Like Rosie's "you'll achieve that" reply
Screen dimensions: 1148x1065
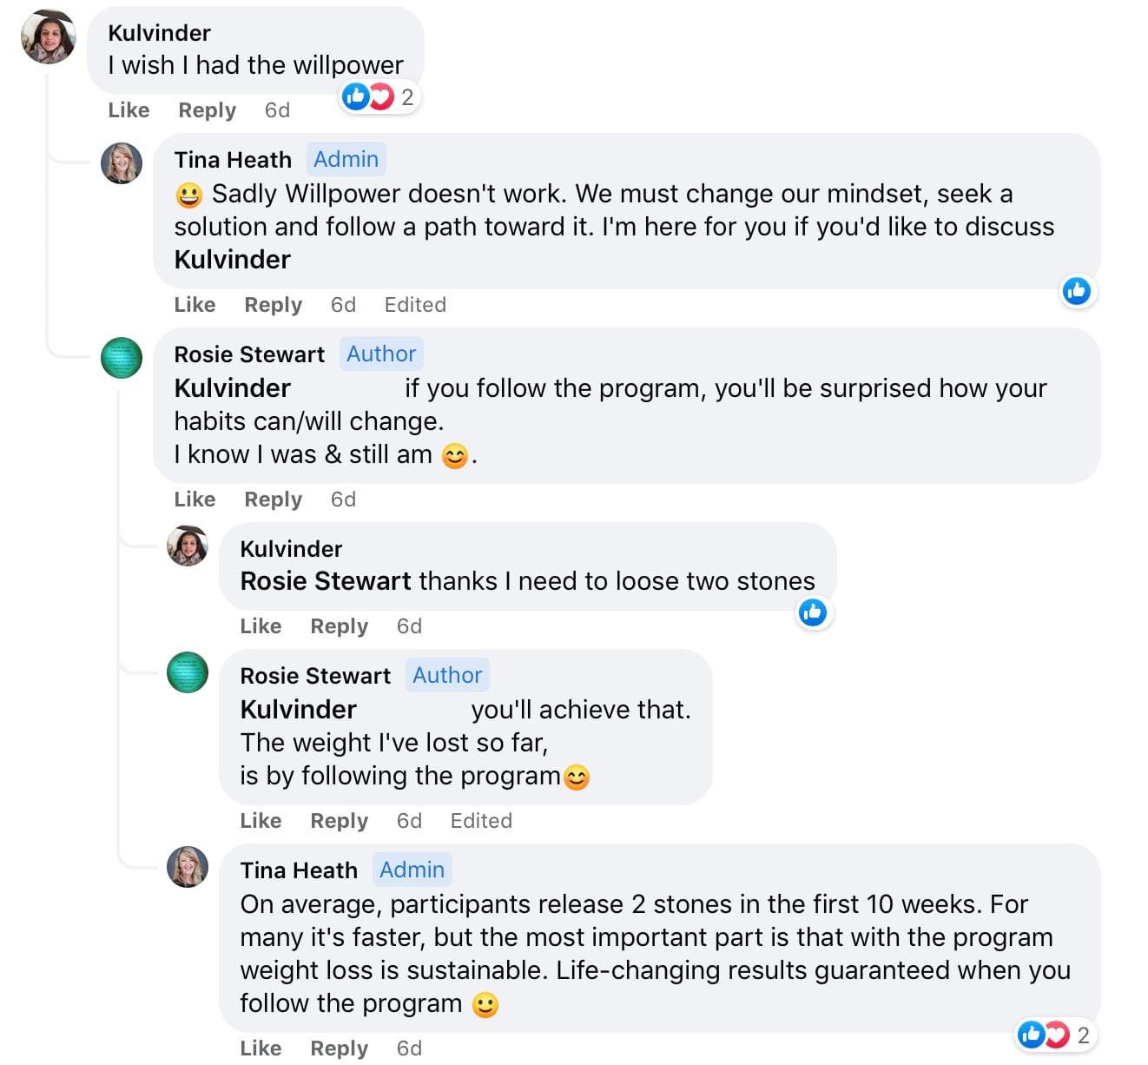tap(261, 821)
